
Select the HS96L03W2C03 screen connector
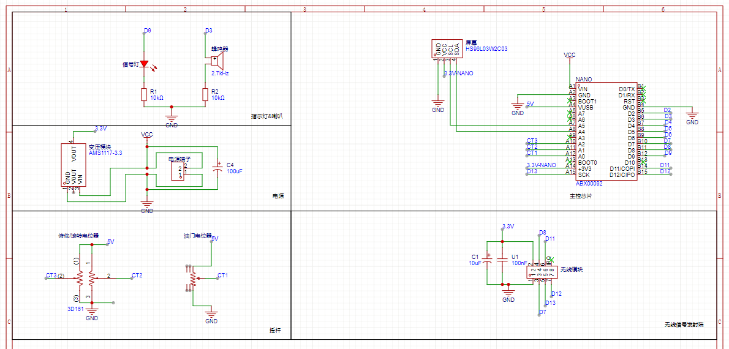click(x=447, y=49)
